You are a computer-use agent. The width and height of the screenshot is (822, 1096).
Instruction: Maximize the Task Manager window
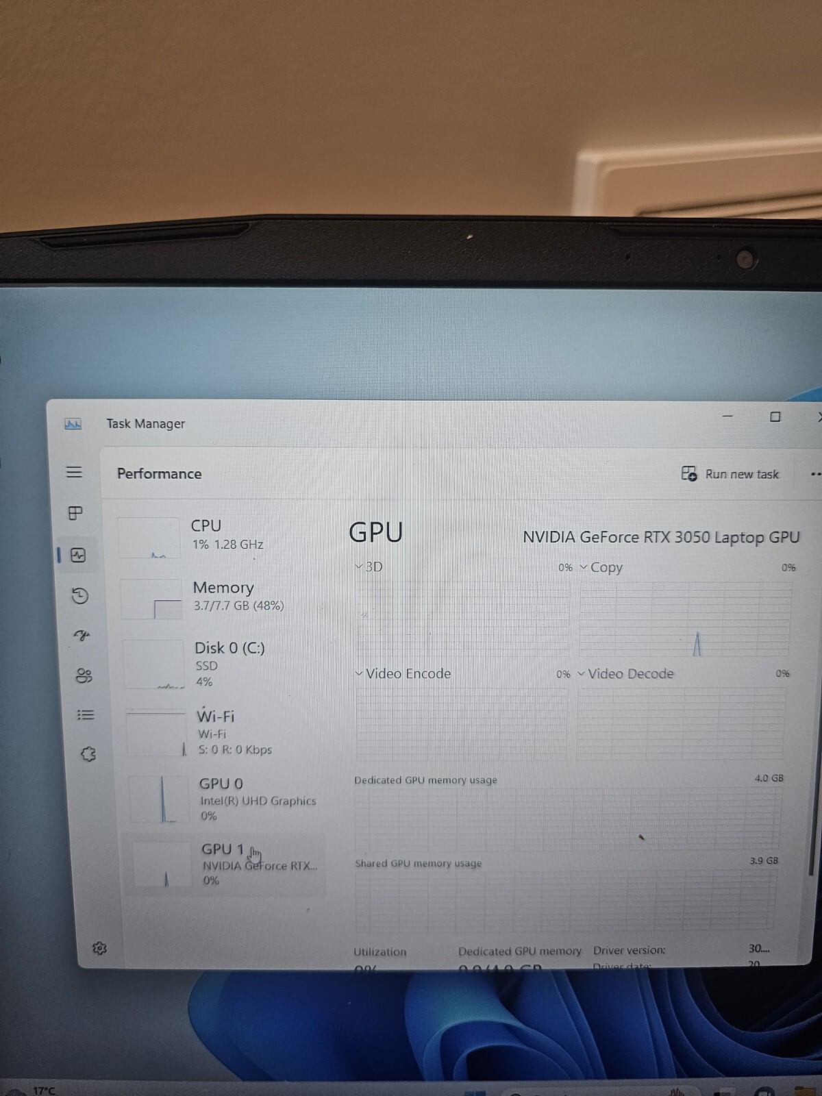pyautogui.click(x=775, y=416)
